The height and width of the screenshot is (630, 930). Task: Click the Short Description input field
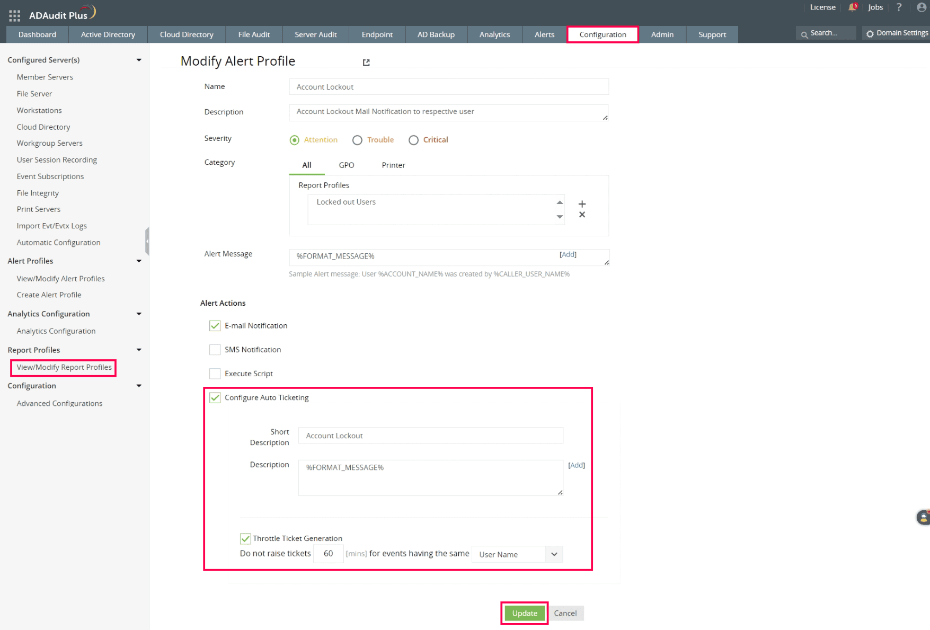pyautogui.click(x=431, y=436)
